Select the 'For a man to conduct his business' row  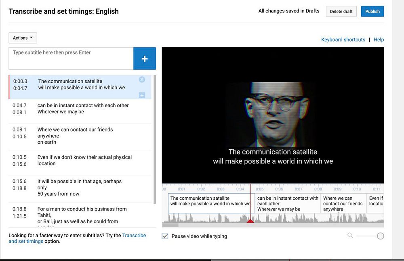[x=80, y=215]
